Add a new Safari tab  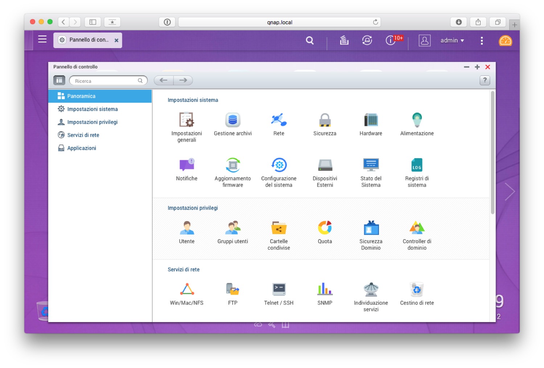click(514, 25)
